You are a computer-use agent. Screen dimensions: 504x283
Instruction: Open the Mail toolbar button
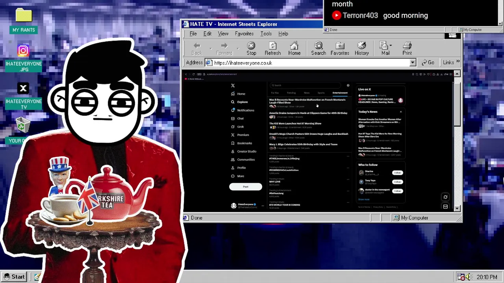click(x=385, y=49)
